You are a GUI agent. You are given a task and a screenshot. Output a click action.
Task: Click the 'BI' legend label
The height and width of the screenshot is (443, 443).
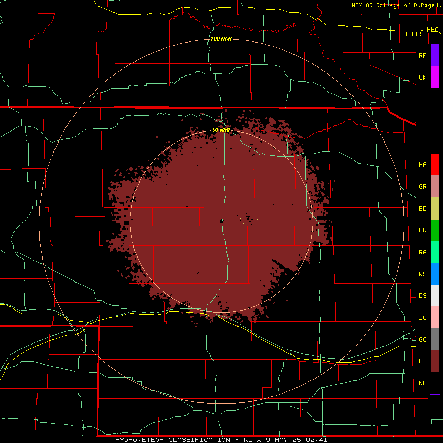click(422, 361)
